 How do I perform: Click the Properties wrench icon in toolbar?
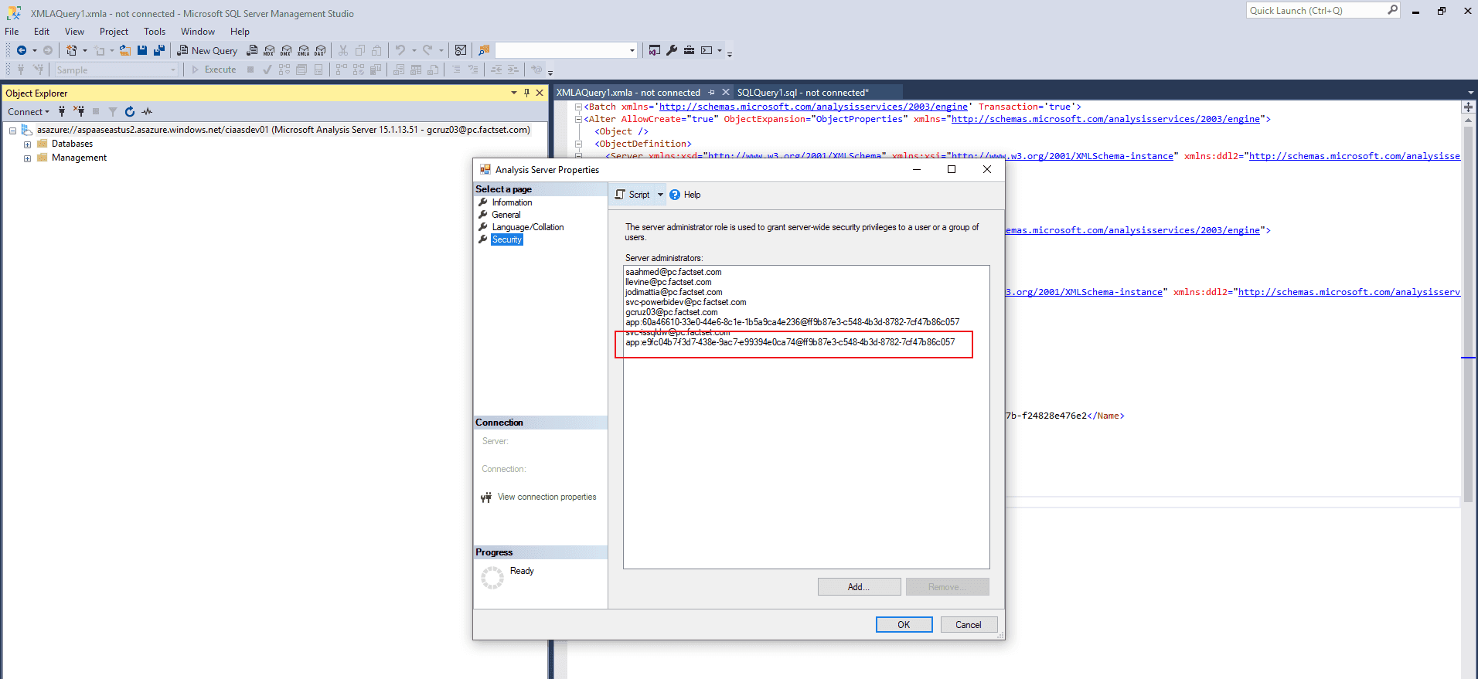point(672,50)
